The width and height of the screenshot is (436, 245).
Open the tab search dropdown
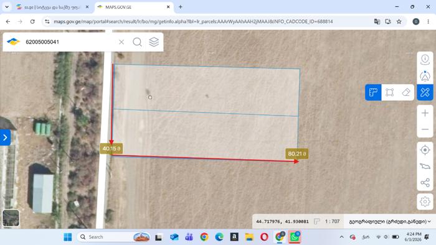pos(7,7)
